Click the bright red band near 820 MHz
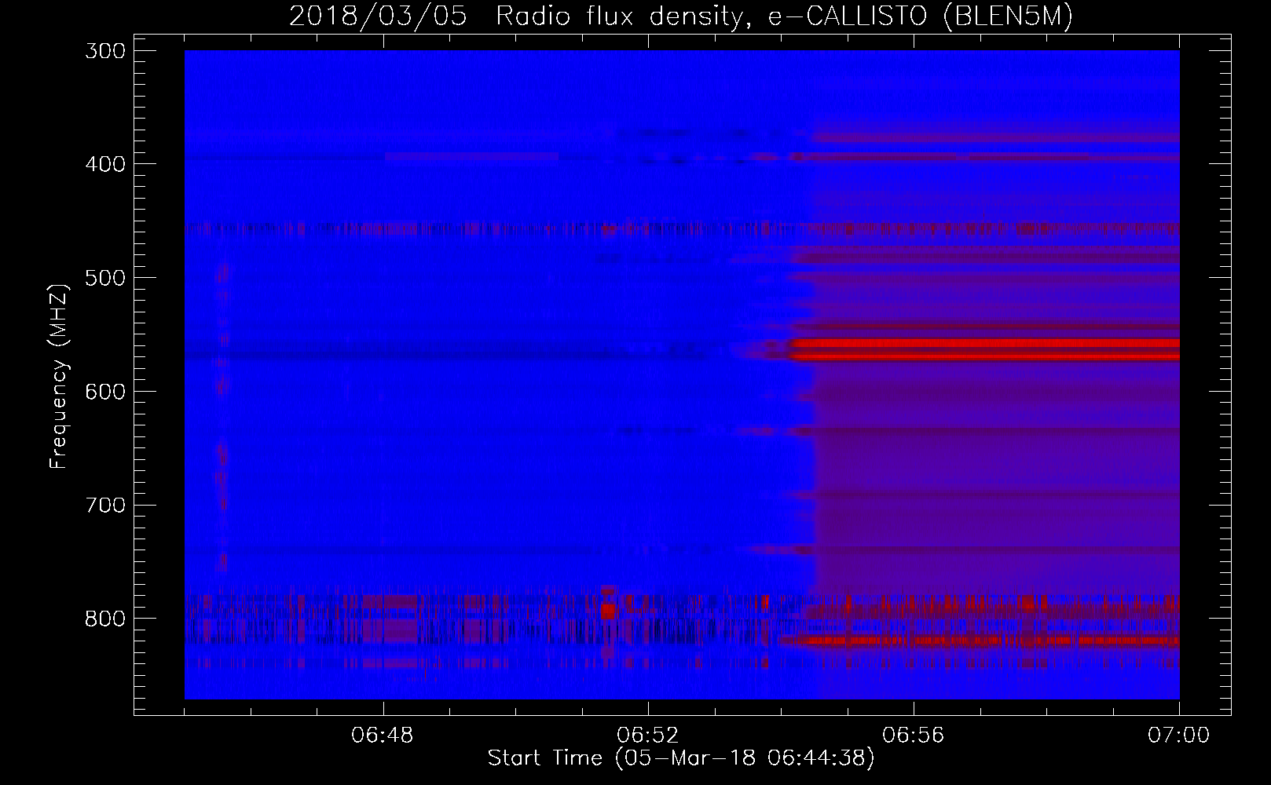The width and height of the screenshot is (1271, 785). pyautogui.click(x=990, y=641)
